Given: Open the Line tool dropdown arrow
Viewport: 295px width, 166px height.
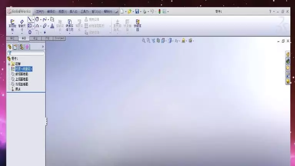Looking at the screenshot, I should [33, 19].
